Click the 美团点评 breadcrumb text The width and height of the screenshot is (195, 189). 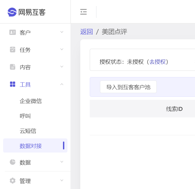114,32
